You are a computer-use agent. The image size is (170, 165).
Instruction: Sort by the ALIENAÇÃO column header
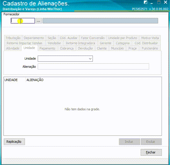point(35,80)
